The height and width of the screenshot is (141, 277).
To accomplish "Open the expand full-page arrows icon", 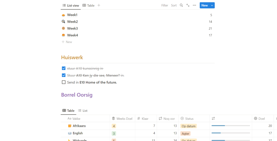I will (188, 5).
